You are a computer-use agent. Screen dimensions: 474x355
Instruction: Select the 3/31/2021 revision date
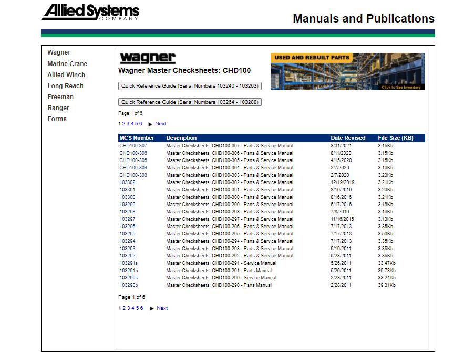click(341, 146)
